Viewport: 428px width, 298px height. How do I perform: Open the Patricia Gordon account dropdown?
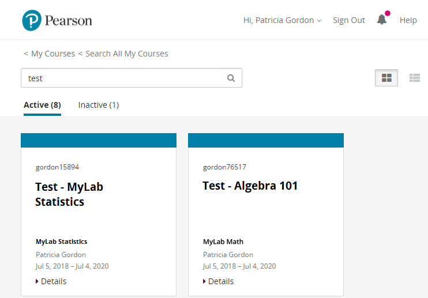(x=282, y=20)
